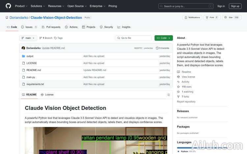Click the main.py file icon
This screenshot has height=154, width=247.
pyautogui.click(x=23, y=77)
